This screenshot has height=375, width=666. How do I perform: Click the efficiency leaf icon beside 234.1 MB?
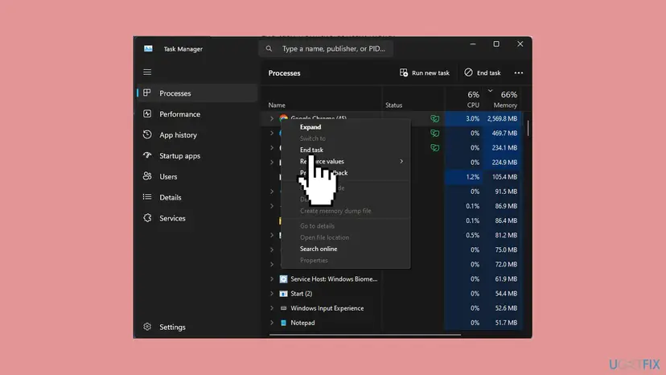point(434,147)
